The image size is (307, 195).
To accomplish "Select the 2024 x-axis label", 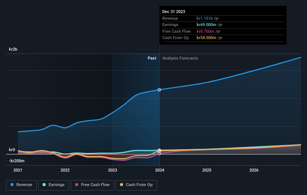I will [x=160, y=170].
